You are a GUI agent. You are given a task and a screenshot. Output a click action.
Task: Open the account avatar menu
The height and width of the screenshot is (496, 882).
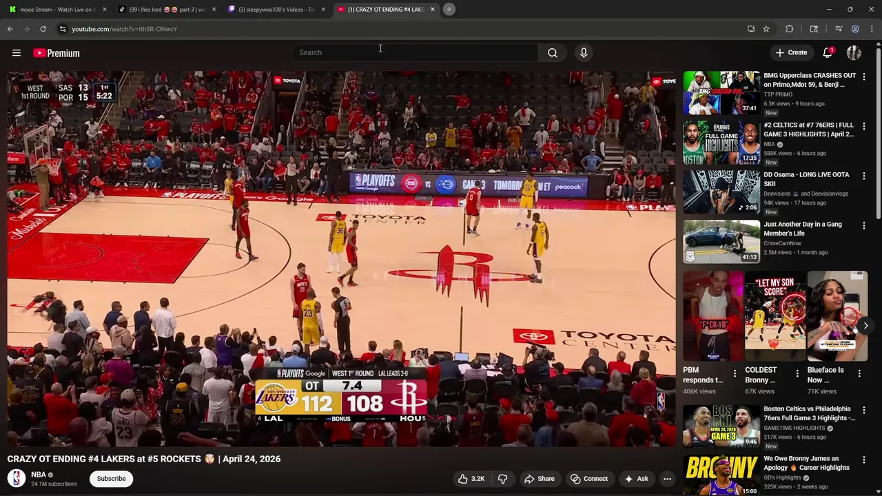pos(854,52)
